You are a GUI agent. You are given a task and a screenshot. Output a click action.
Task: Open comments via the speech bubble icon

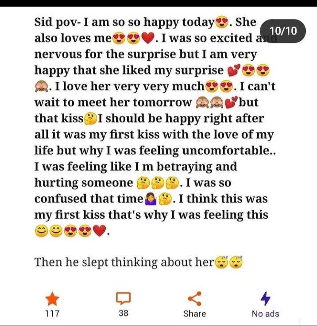pyautogui.click(x=123, y=299)
